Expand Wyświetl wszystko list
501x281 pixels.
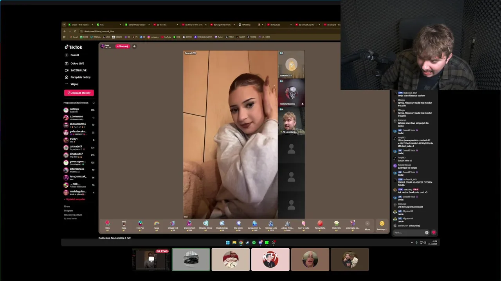tap(74, 199)
